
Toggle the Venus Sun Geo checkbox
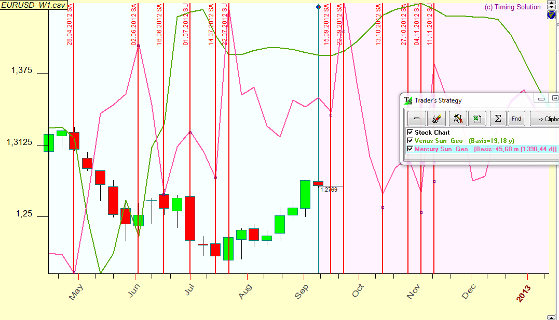coord(410,140)
